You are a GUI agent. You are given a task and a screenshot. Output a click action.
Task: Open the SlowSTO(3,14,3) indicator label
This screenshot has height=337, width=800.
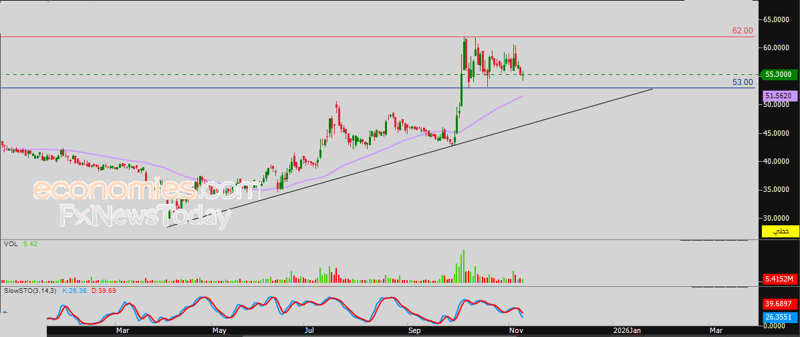[x=30, y=291]
